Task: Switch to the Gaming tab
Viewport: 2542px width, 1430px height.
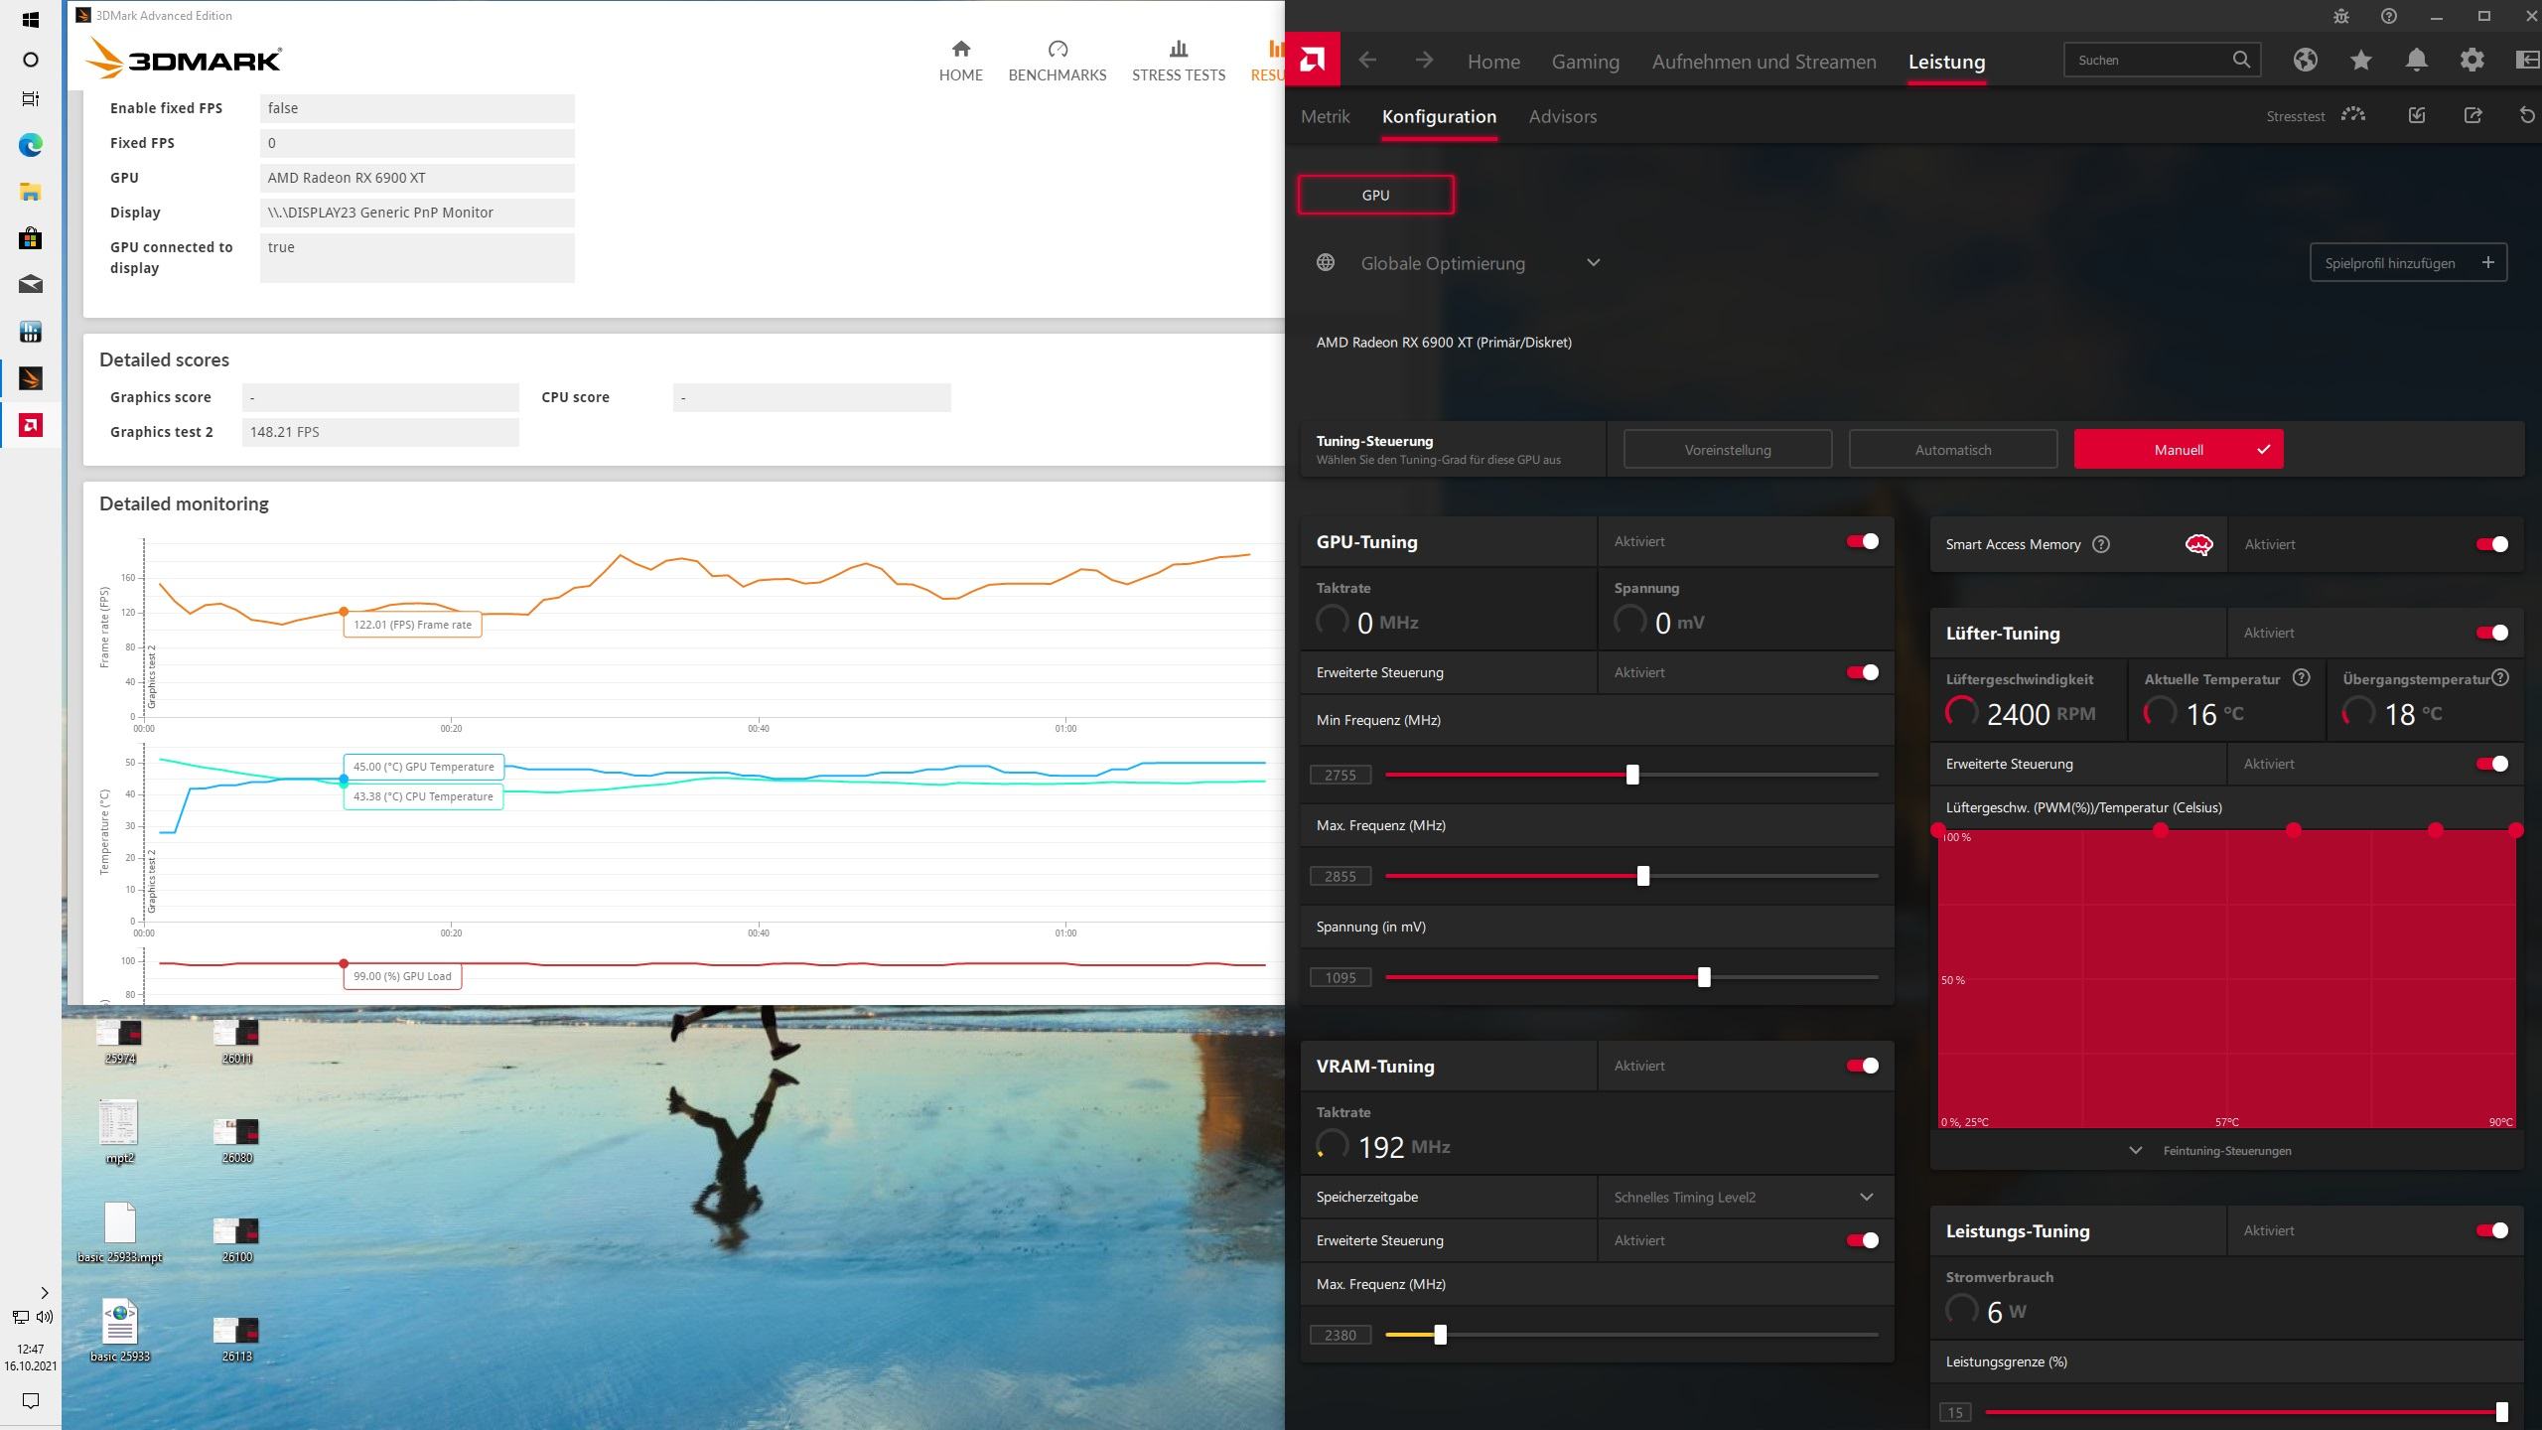Action: pos(1585,62)
